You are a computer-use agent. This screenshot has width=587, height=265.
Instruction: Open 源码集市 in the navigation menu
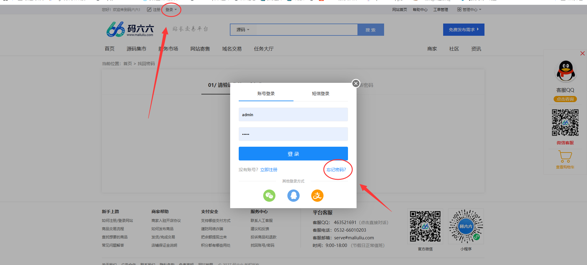click(x=136, y=49)
